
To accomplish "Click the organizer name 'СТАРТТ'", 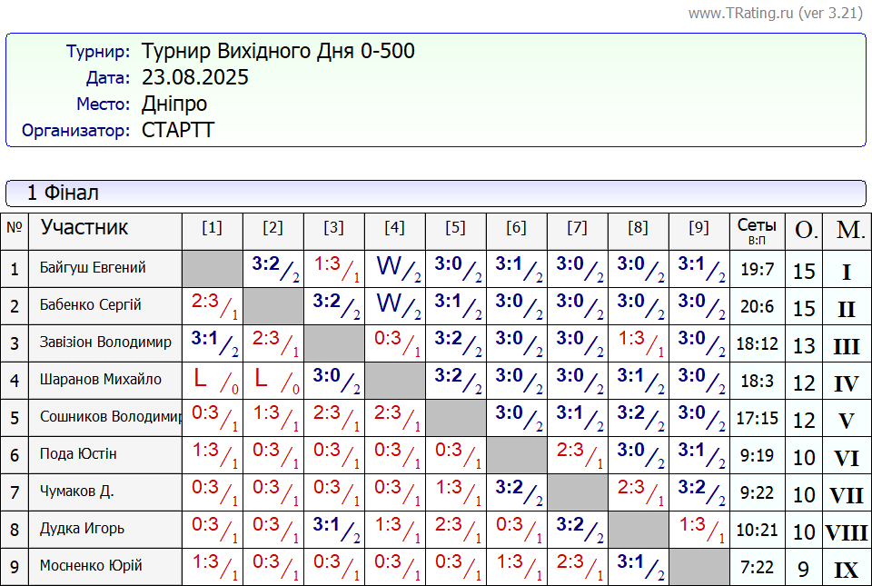I will (178, 130).
